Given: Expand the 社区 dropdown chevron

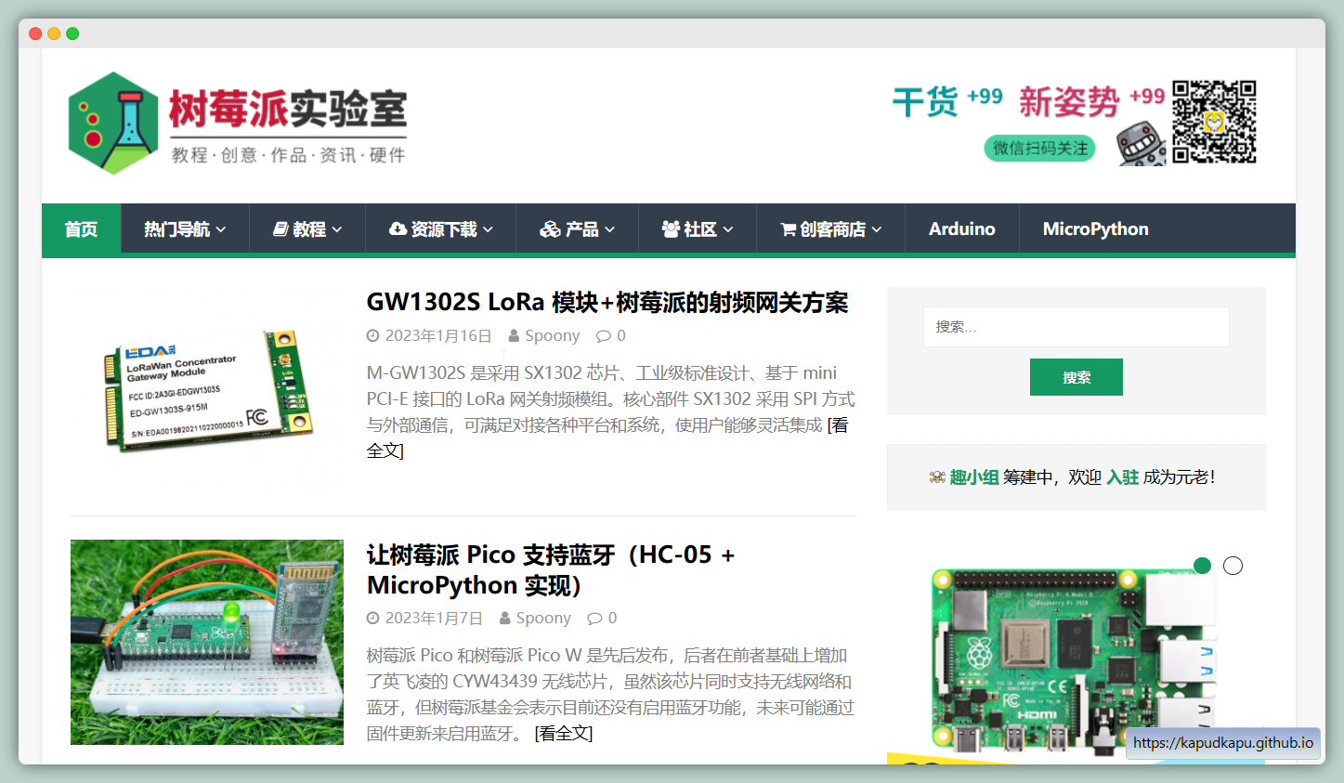Looking at the screenshot, I should pos(728,229).
